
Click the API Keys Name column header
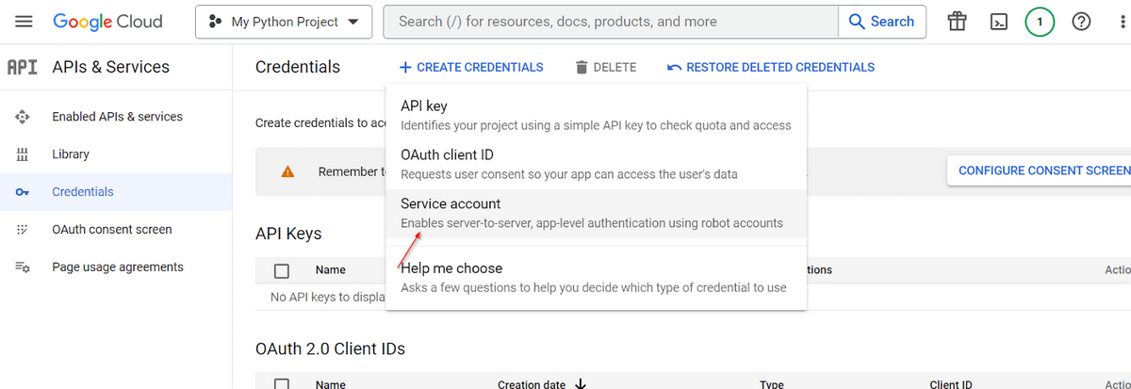(331, 270)
